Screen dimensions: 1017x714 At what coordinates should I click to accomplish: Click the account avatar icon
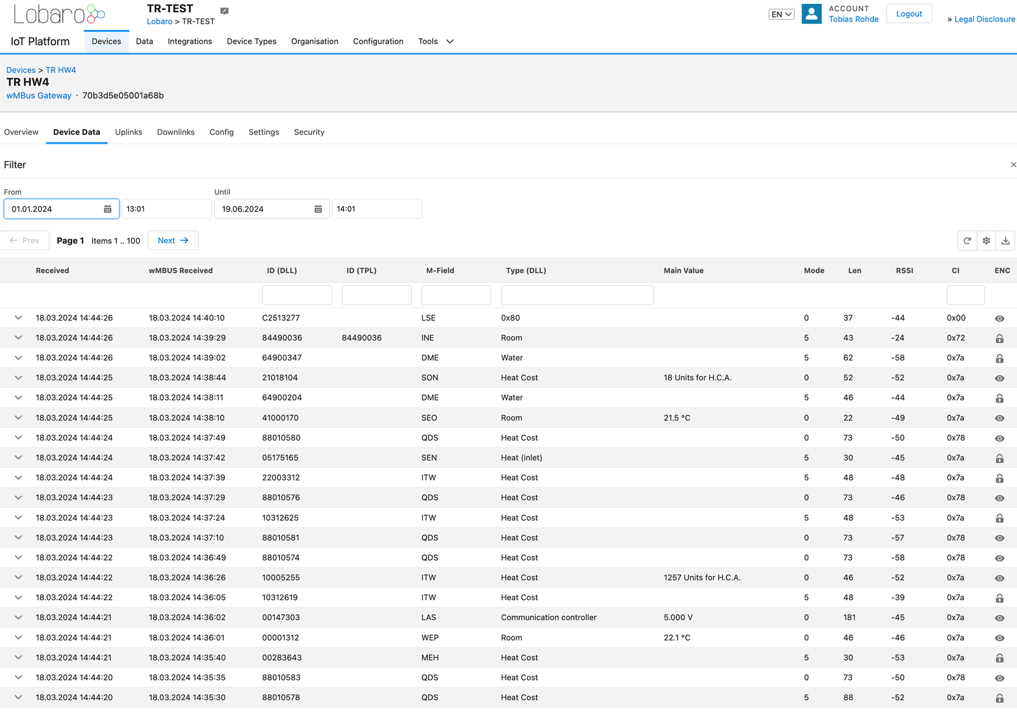(x=812, y=14)
